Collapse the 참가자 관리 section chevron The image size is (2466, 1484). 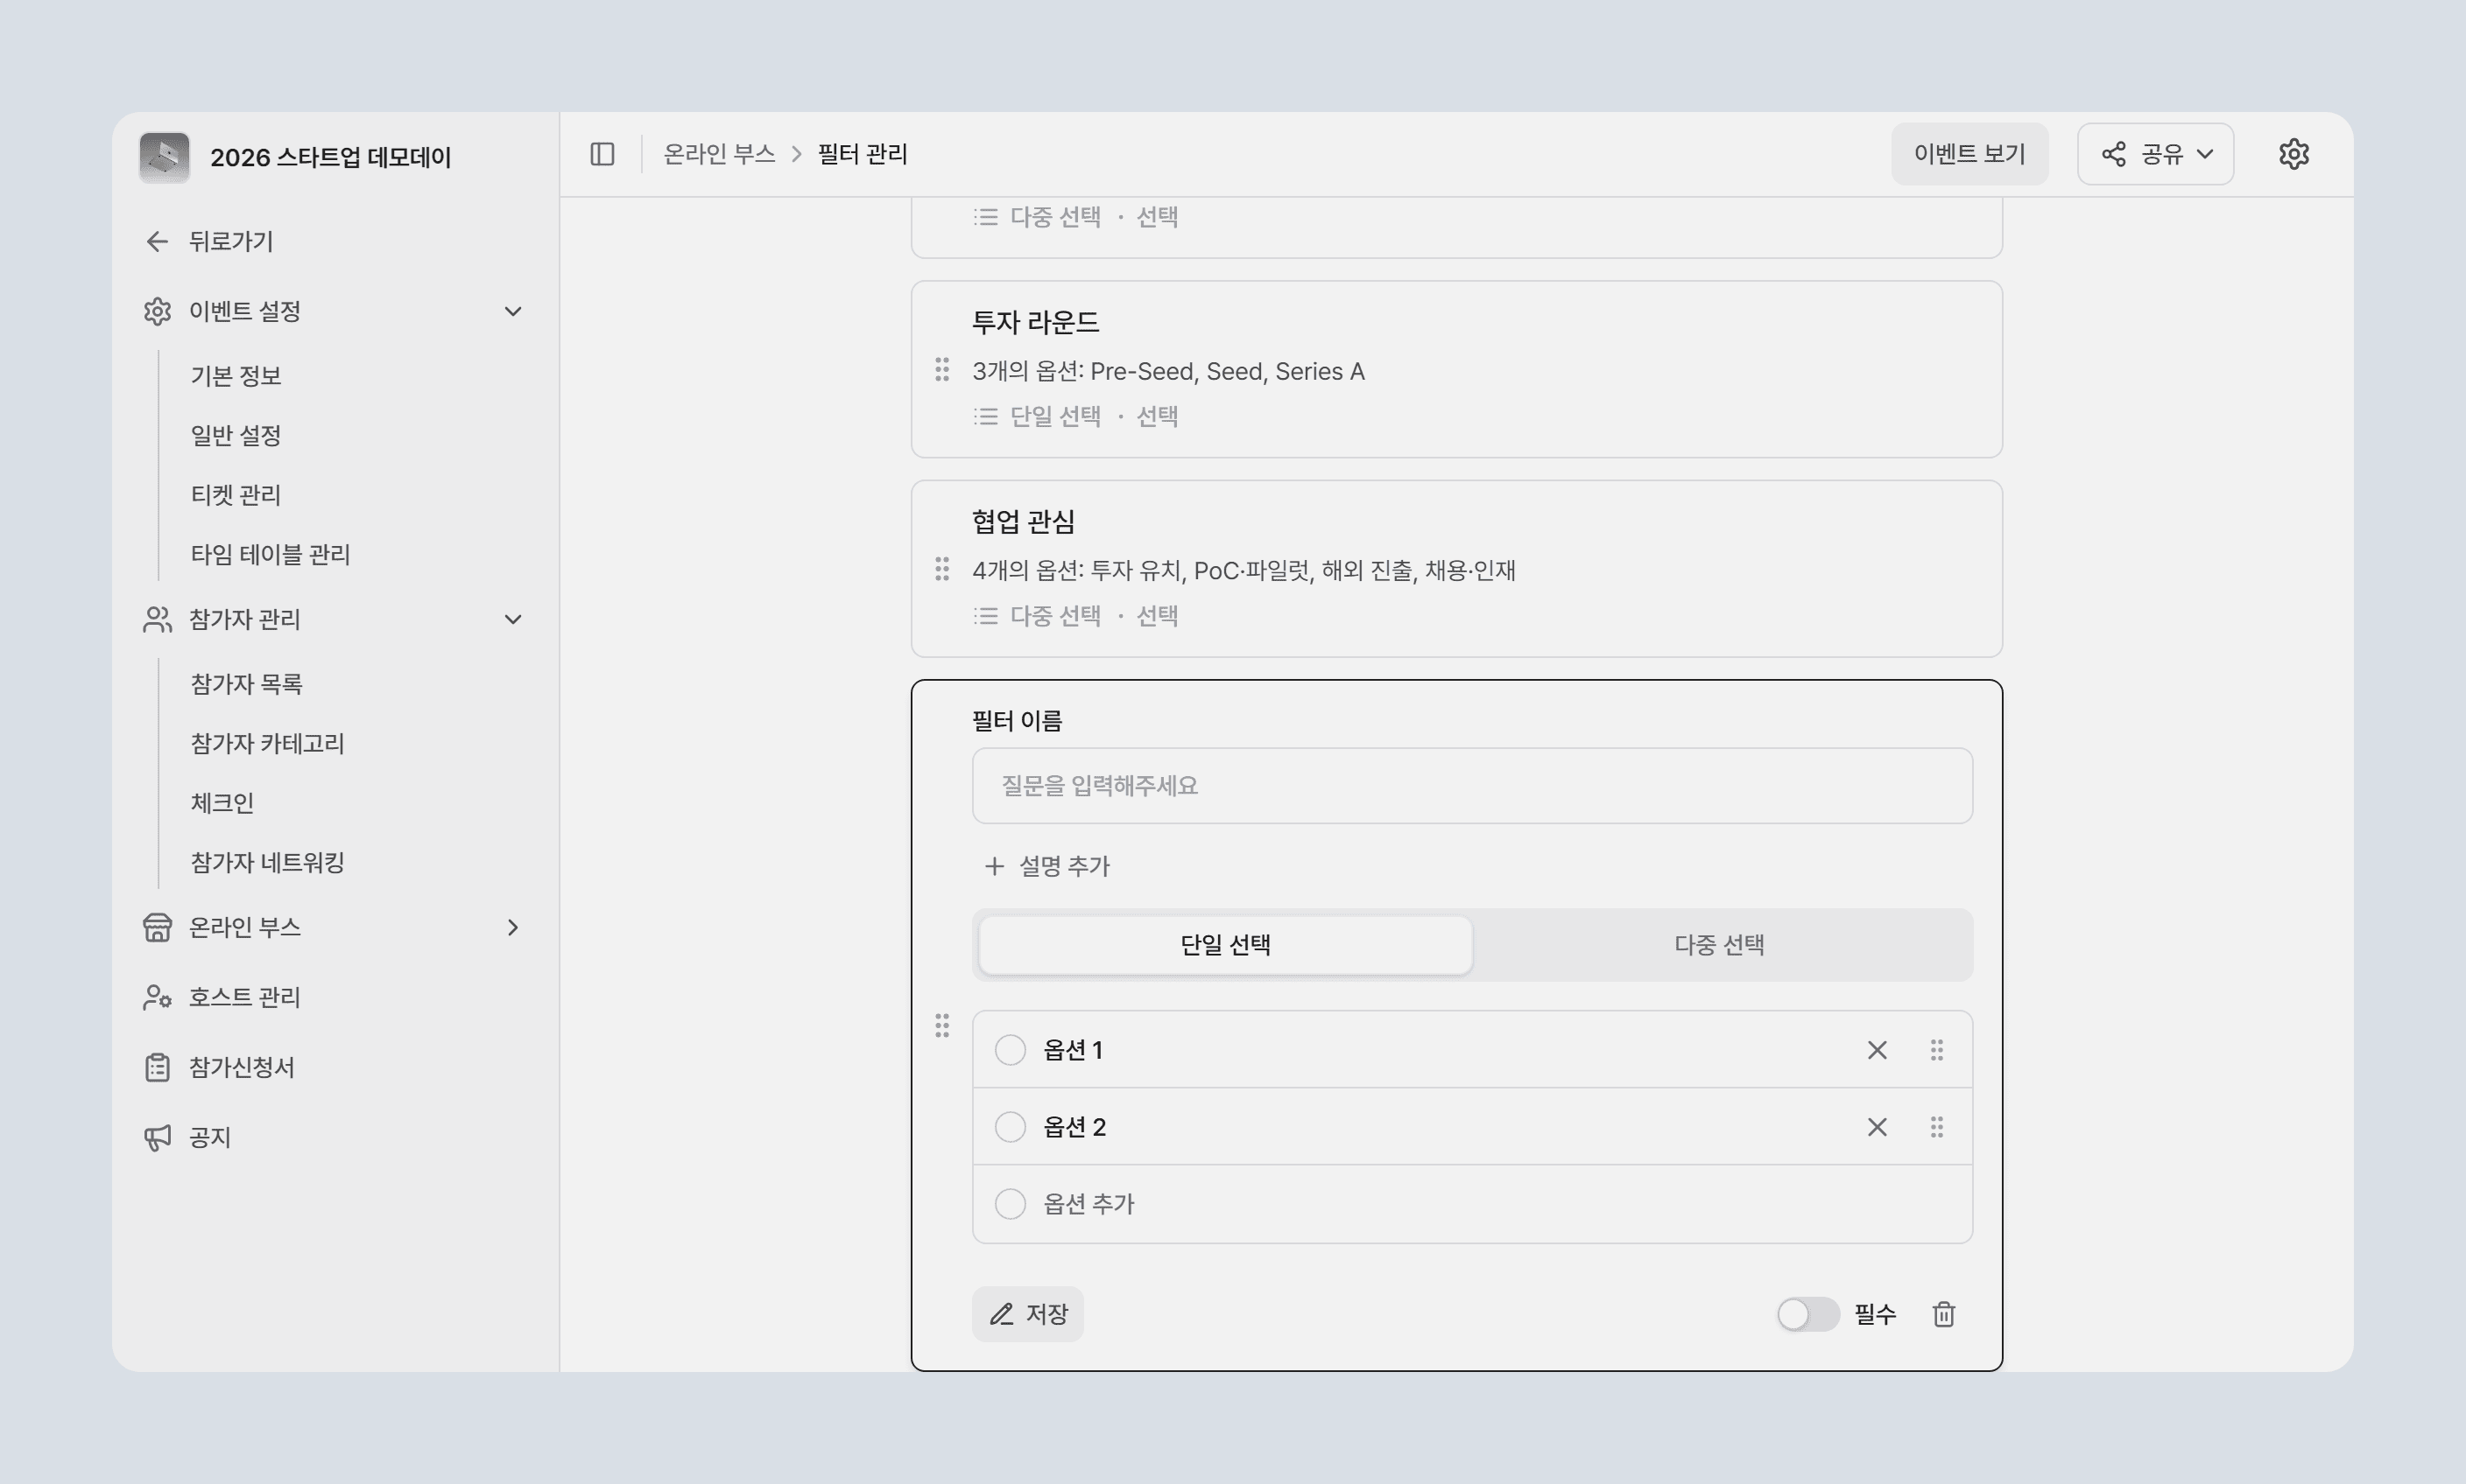[512, 619]
